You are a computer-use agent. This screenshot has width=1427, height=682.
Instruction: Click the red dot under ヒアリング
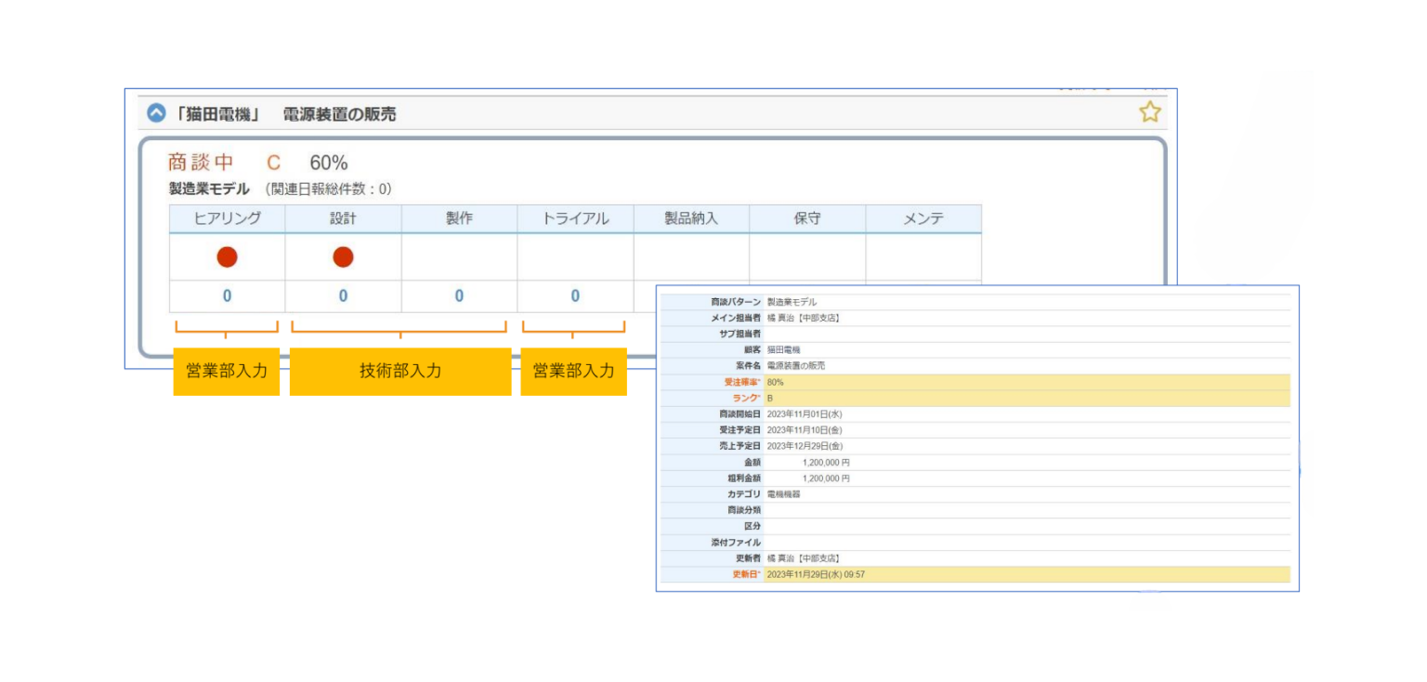[x=228, y=257]
